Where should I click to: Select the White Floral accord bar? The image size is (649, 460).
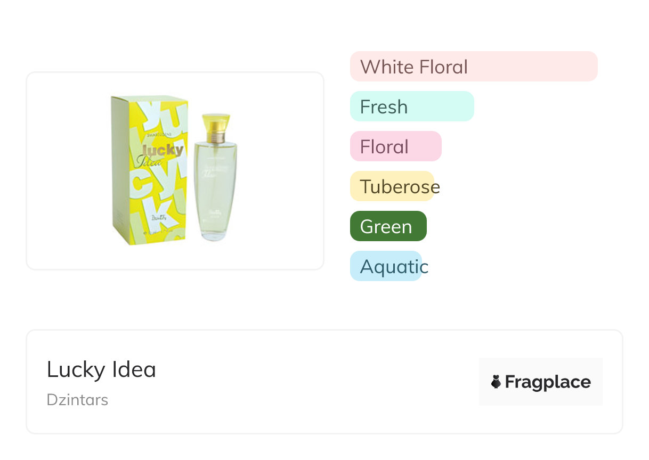tap(473, 67)
